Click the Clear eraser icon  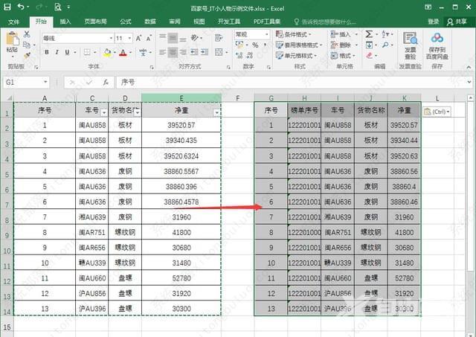pos(369,55)
